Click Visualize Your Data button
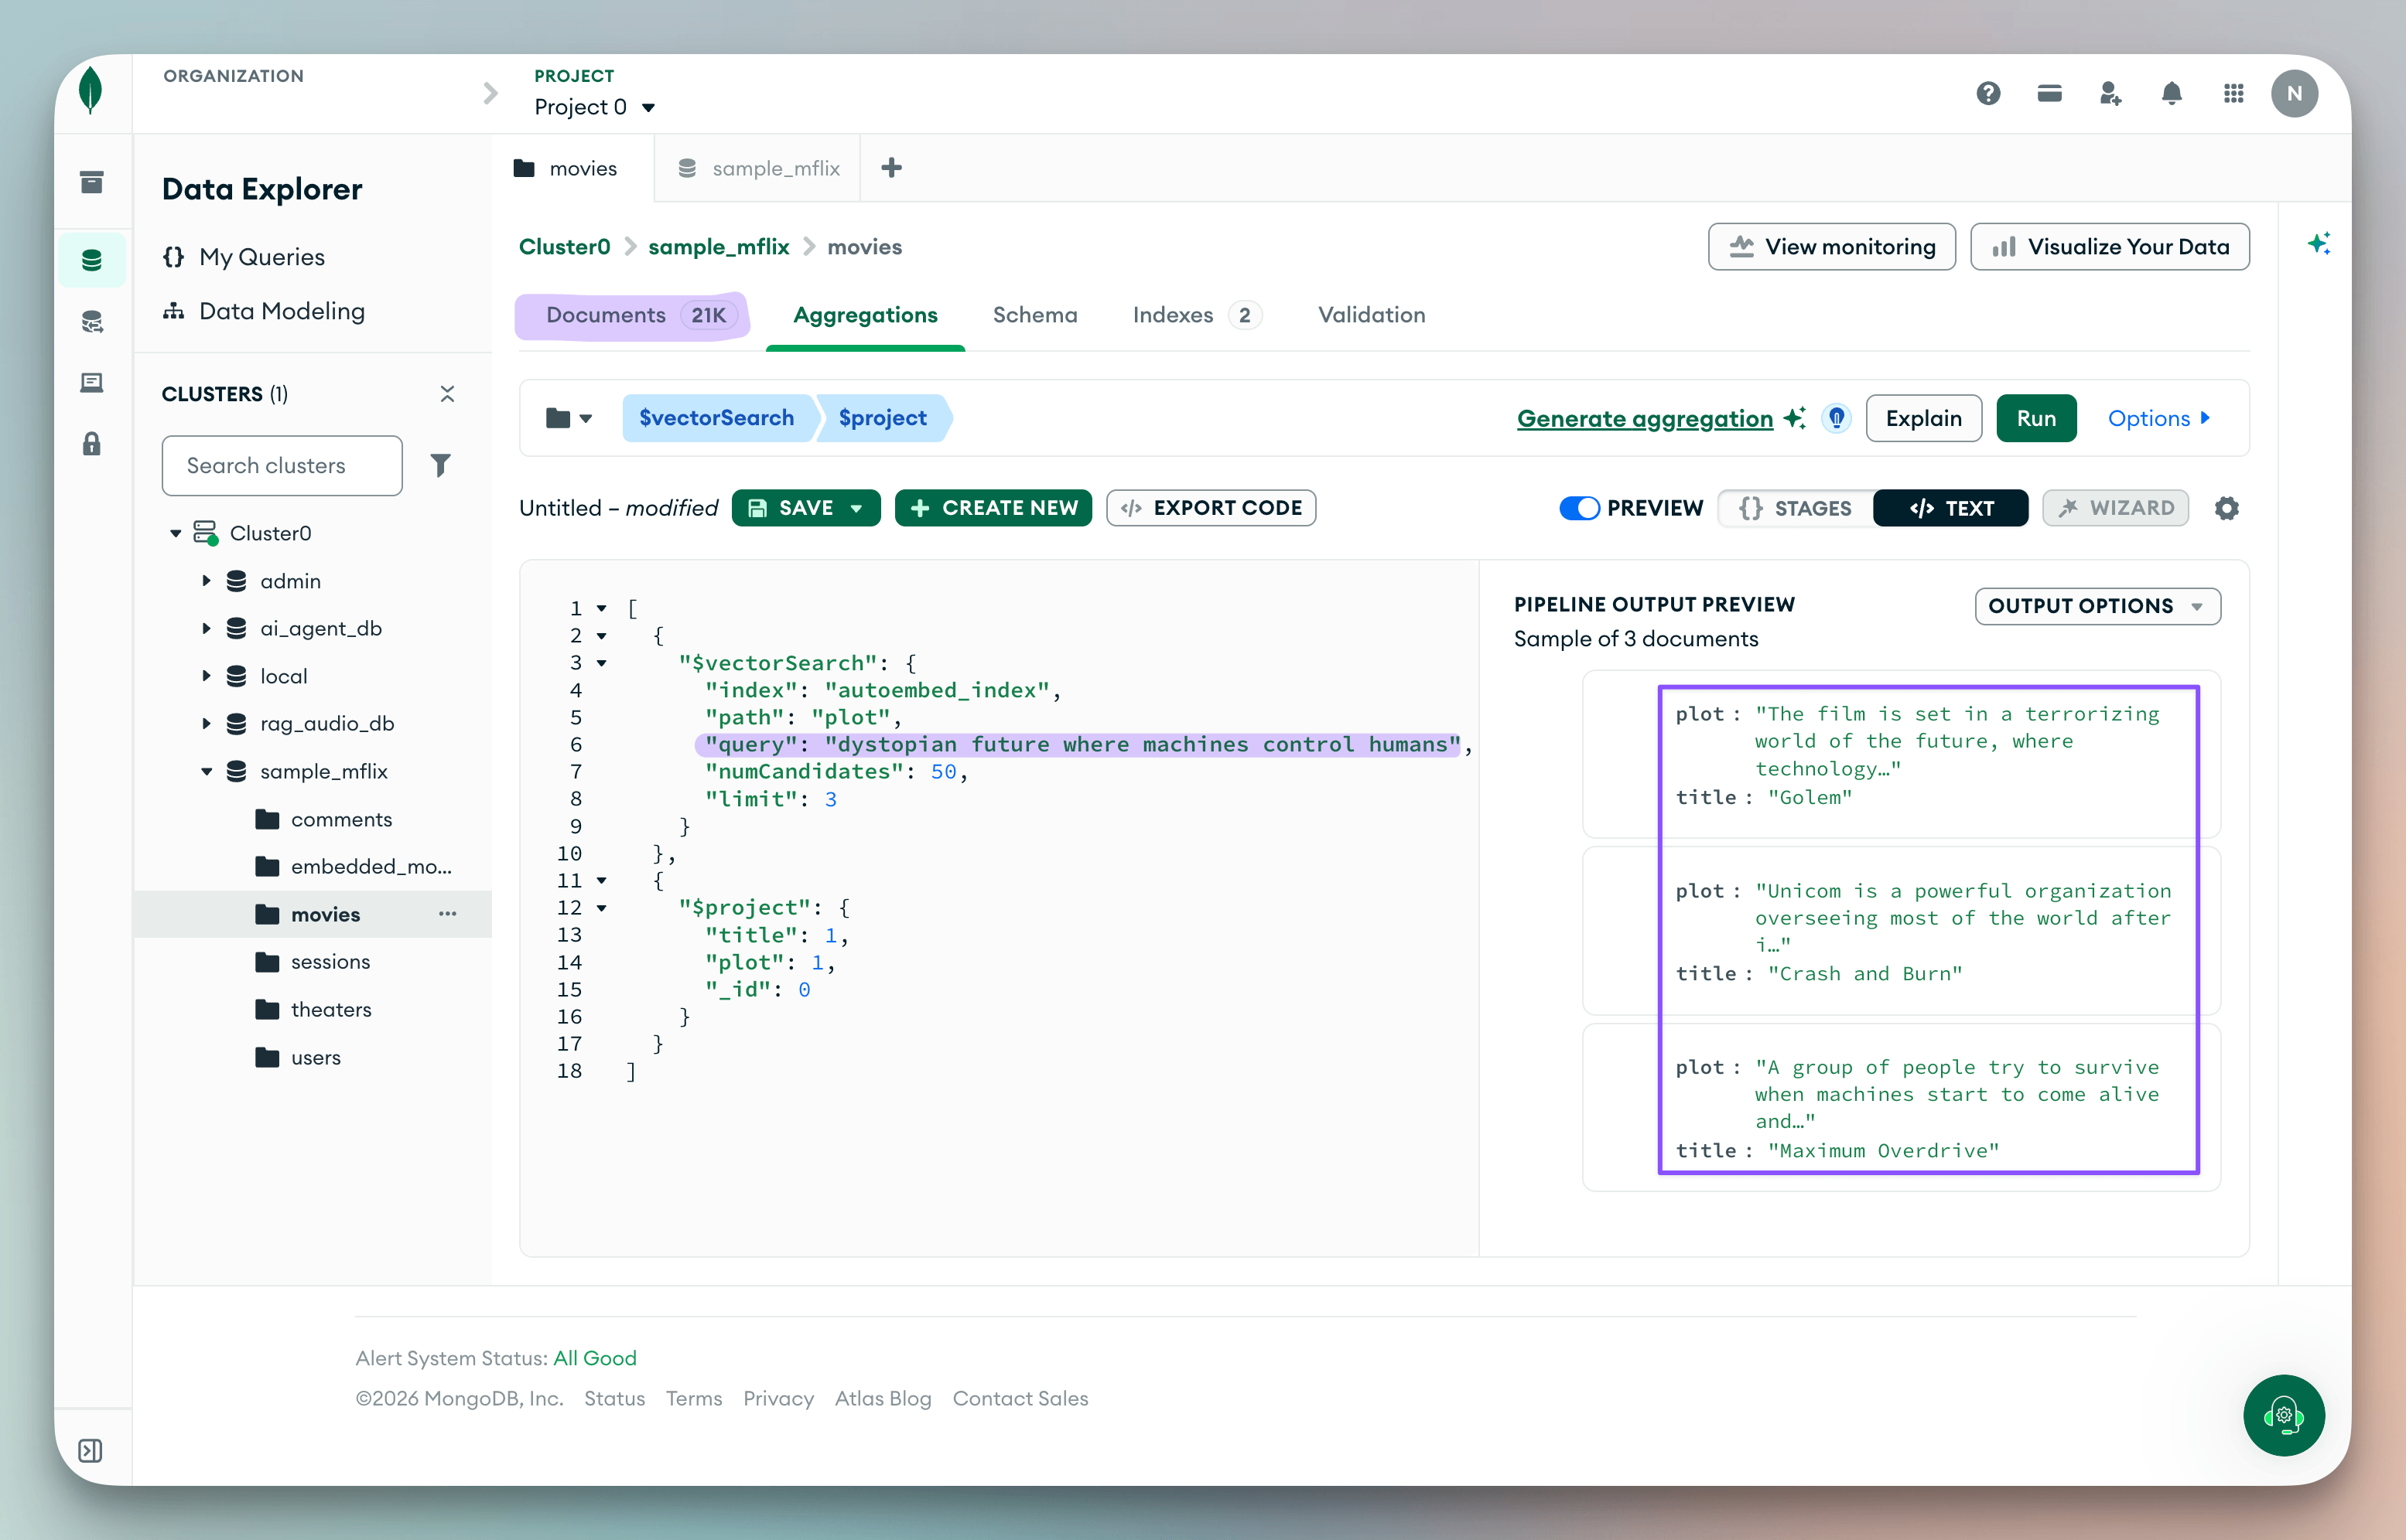2406x1540 pixels. click(2109, 246)
